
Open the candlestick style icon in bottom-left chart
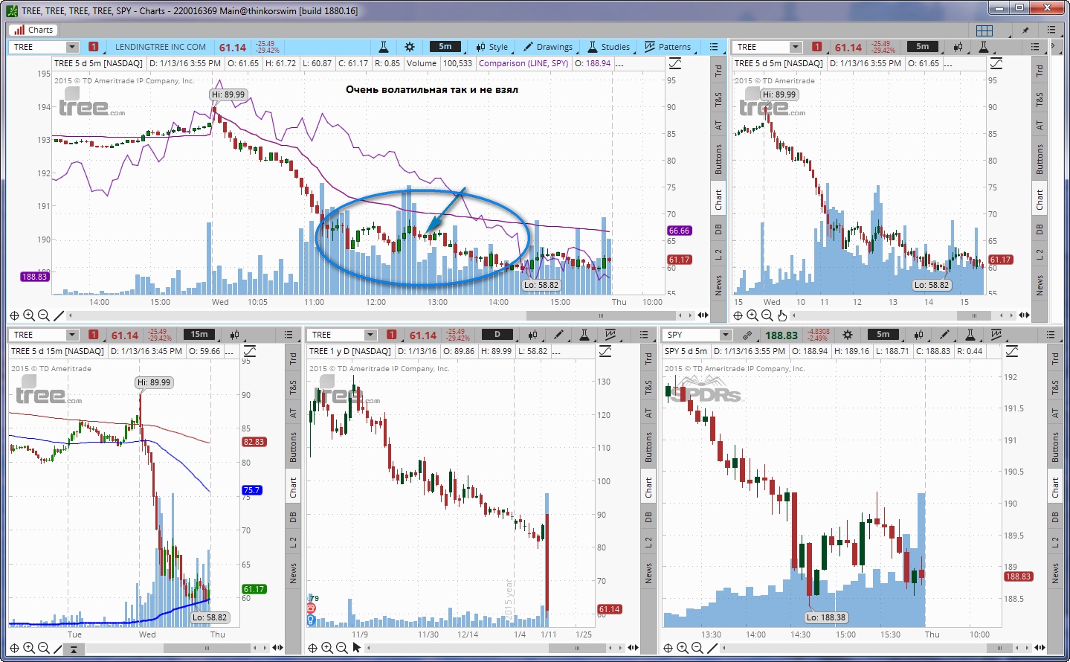pyautogui.click(x=234, y=335)
